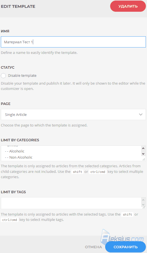Click the red УДАЛИТЬ button
147x253 pixels.
point(128,6)
